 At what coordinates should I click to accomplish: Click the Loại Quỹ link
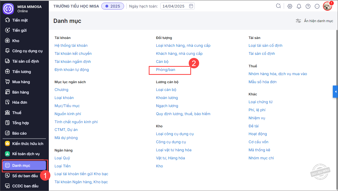pyautogui.click(x=62, y=158)
